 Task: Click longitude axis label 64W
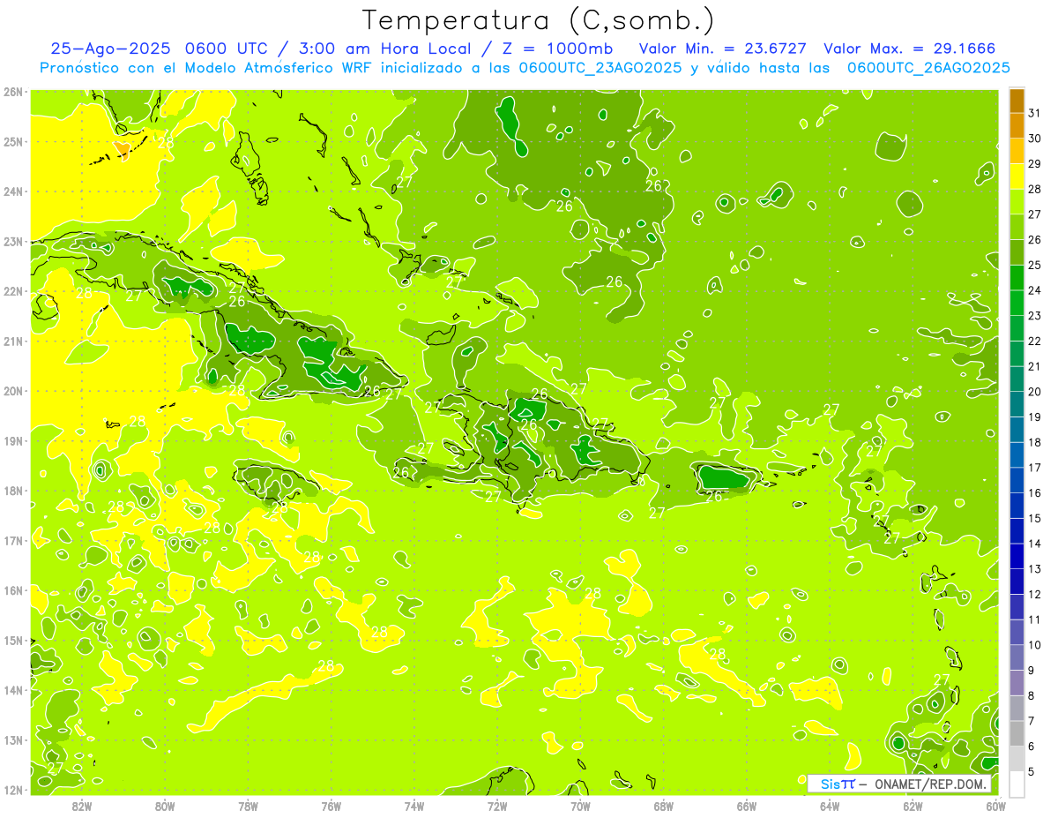[830, 807]
